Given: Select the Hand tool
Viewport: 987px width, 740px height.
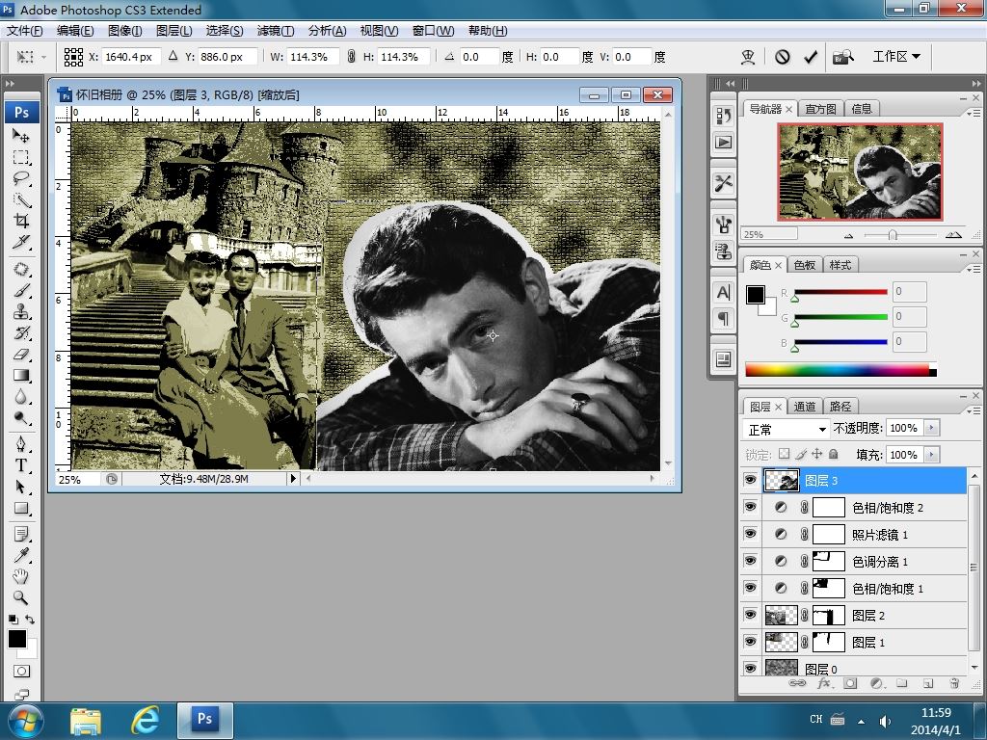Looking at the screenshot, I should point(21,576).
